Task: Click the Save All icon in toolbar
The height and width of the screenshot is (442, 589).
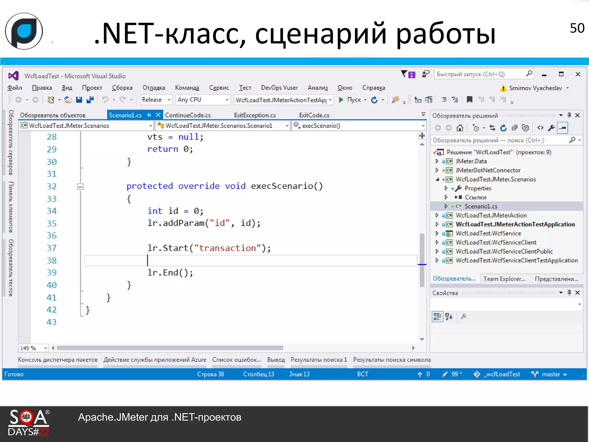Action: [x=90, y=100]
